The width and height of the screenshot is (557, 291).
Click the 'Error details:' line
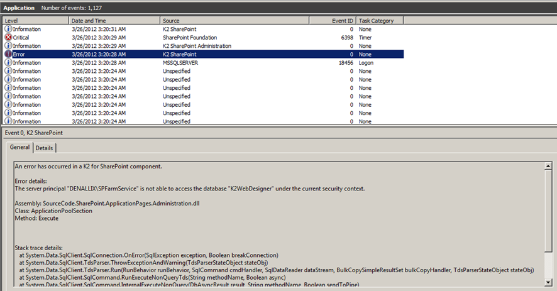click(x=31, y=181)
